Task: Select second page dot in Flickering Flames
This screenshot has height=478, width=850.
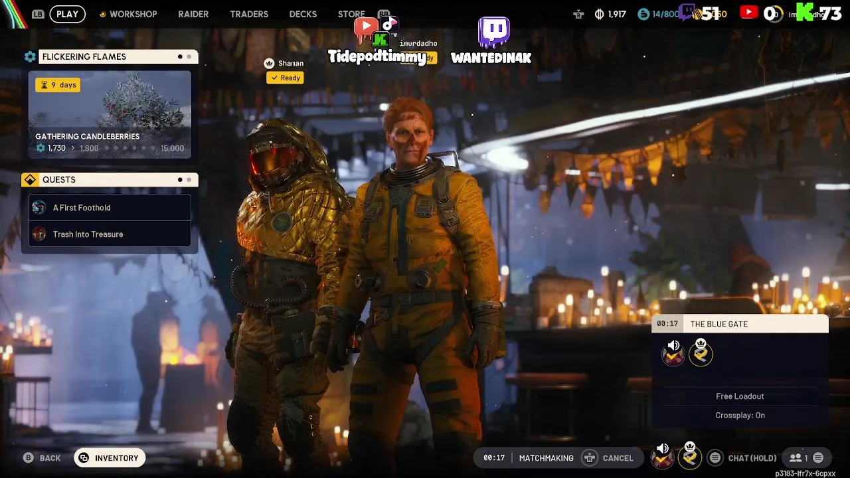Action: tap(189, 56)
